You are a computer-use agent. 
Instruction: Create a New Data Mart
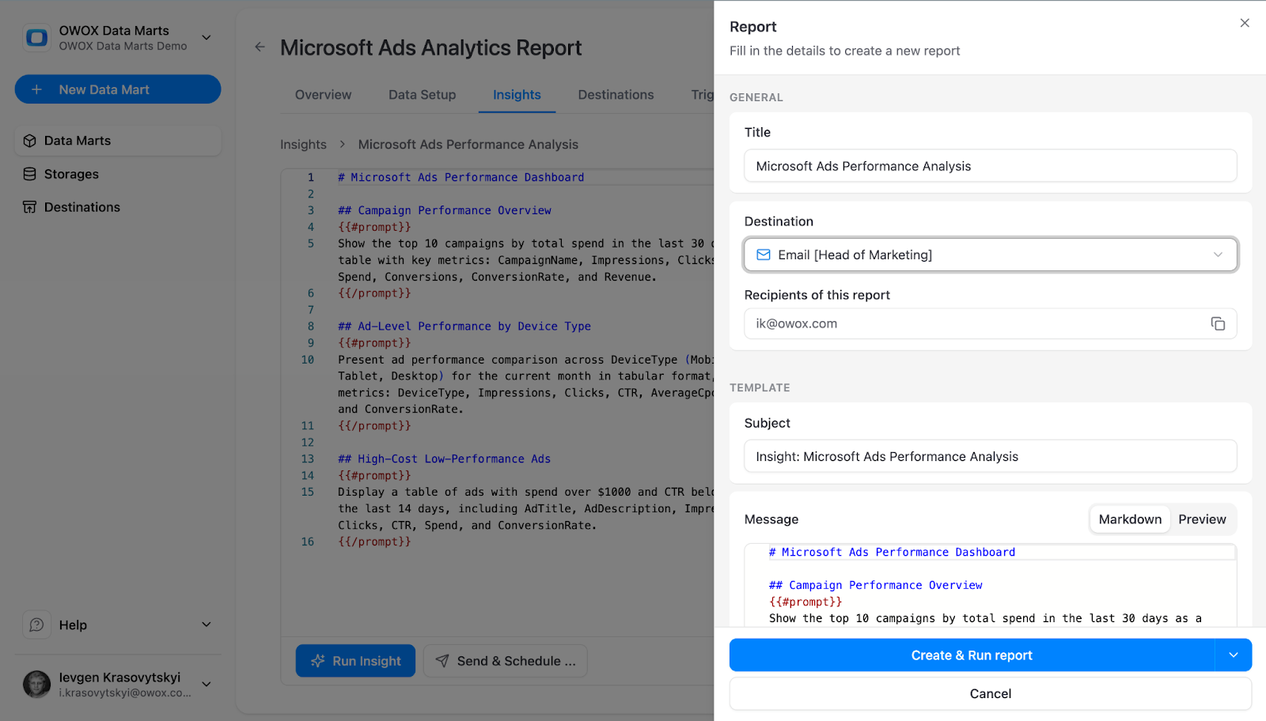[117, 89]
